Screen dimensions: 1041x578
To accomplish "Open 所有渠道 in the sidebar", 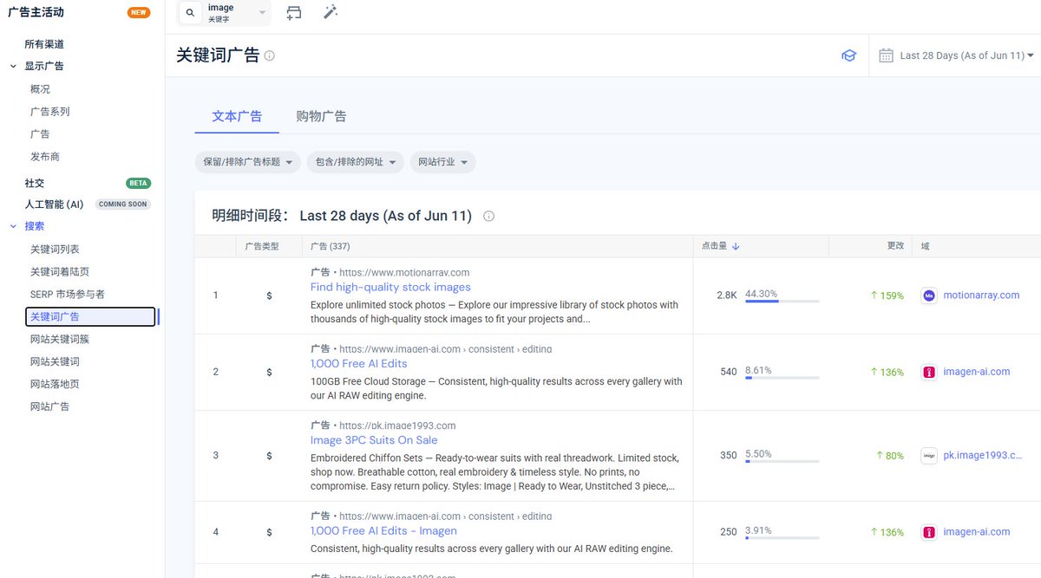I will click(x=44, y=44).
